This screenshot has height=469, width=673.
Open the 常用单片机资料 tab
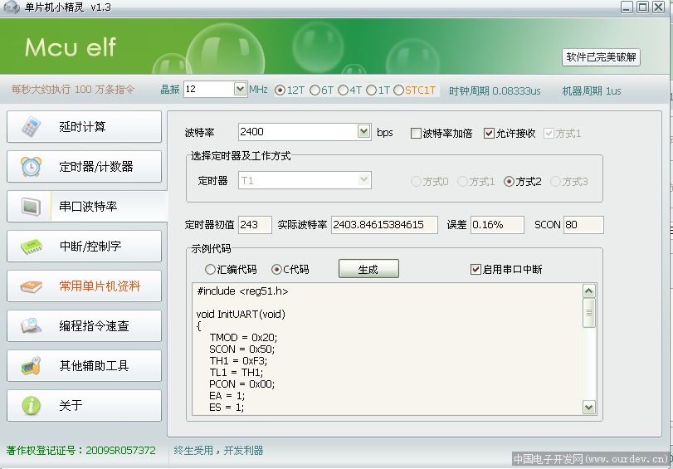click(x=84, y=286)
